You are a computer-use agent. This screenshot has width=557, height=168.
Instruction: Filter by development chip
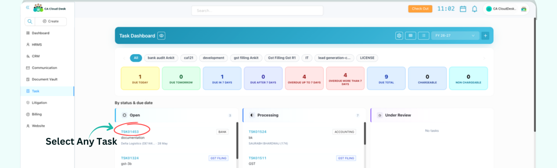pos(213,58)
